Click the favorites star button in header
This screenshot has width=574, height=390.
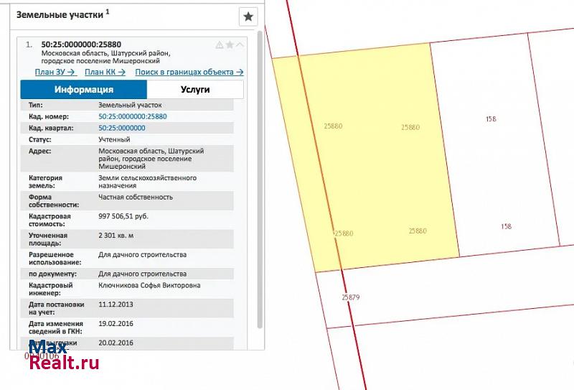[248, 17]
